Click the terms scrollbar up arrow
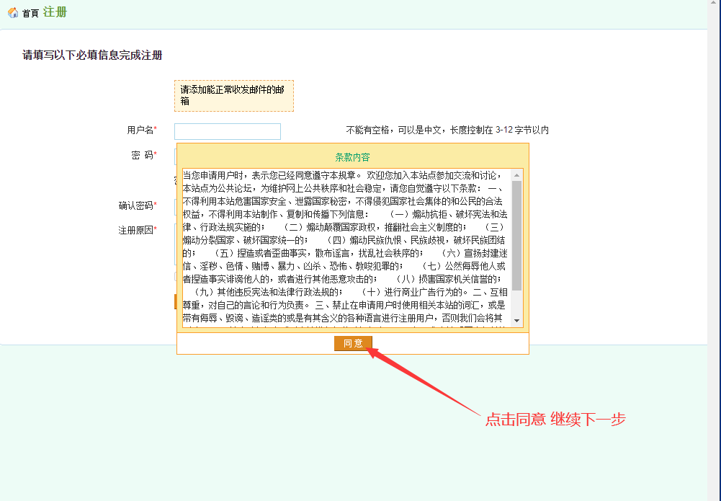This screenshot has height=501, width=721. pyautogui.click(x=516, y=174)
